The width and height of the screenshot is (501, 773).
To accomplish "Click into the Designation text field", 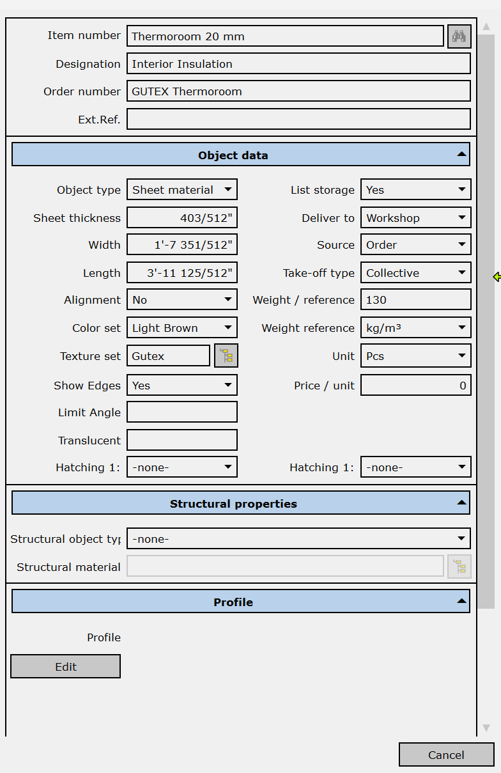I will click(x=298, y=64).
